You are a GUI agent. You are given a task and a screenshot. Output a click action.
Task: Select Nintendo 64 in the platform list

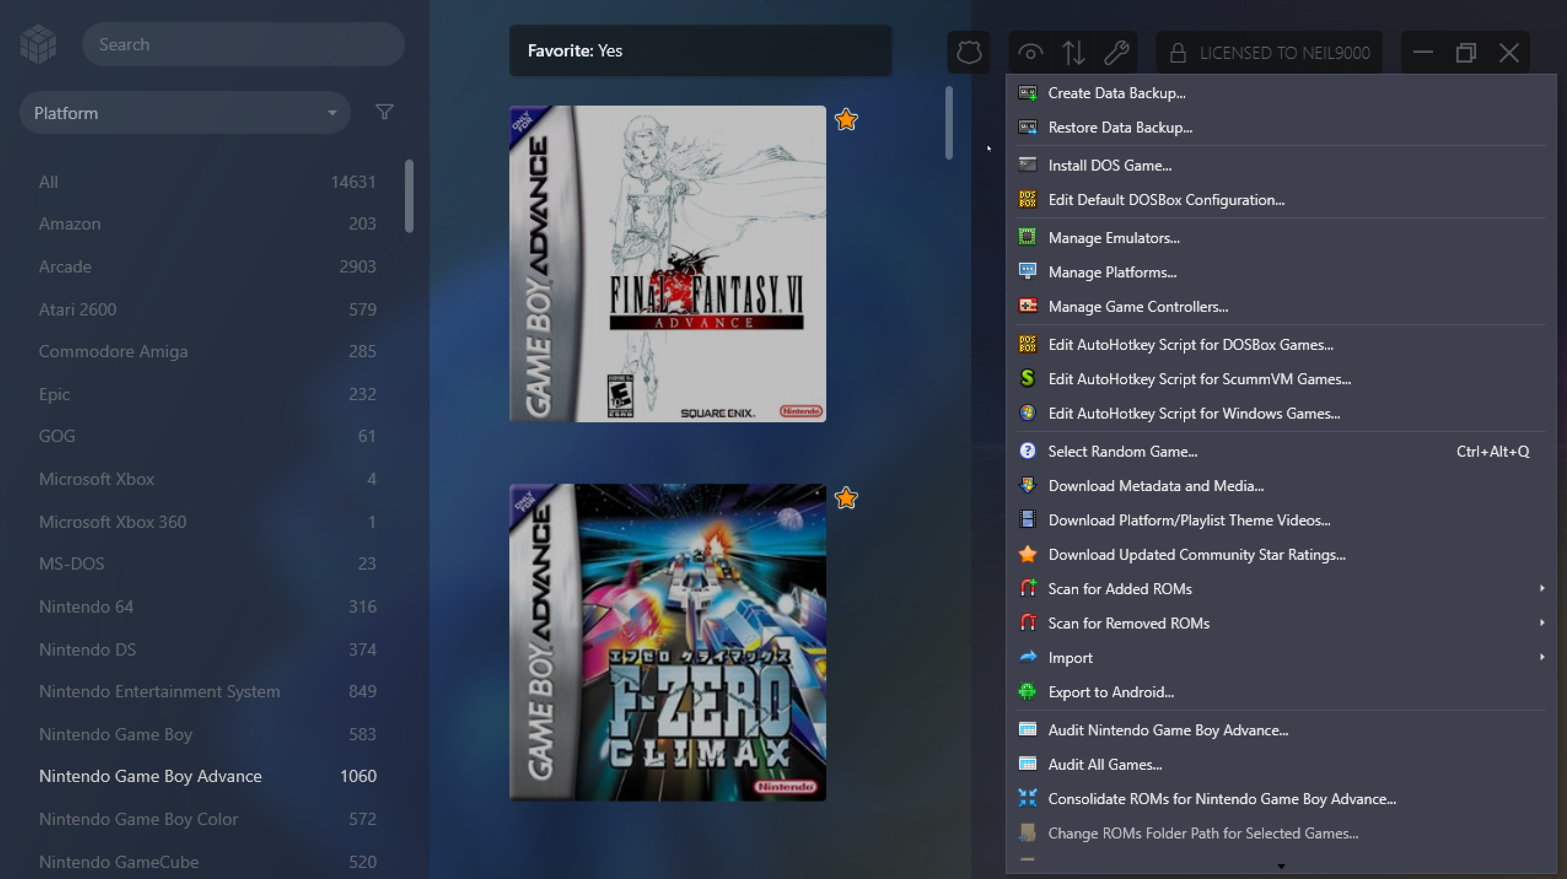tap(208, 607)
